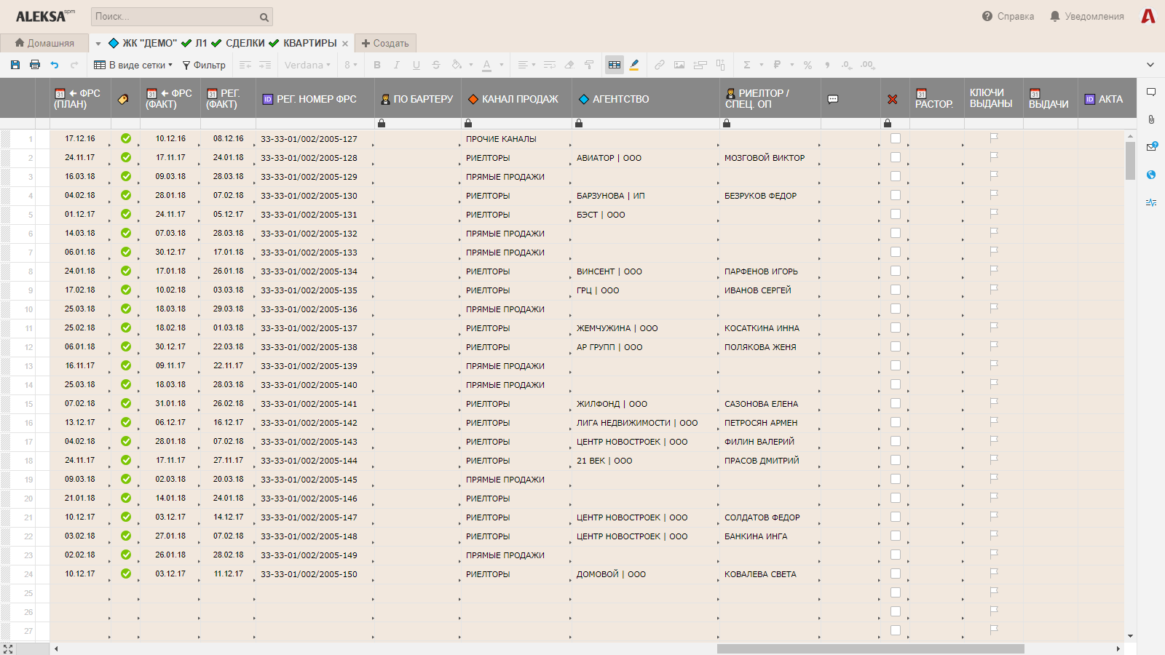The width and height of the screenshot is (1165, 655).
Task: Undo the last action with the blue arrow
Action: (55, 65)
